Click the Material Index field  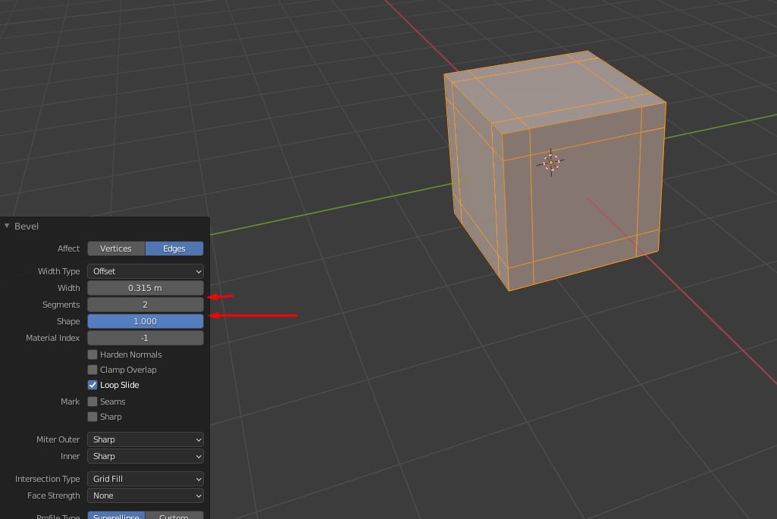tap(146, 338)
